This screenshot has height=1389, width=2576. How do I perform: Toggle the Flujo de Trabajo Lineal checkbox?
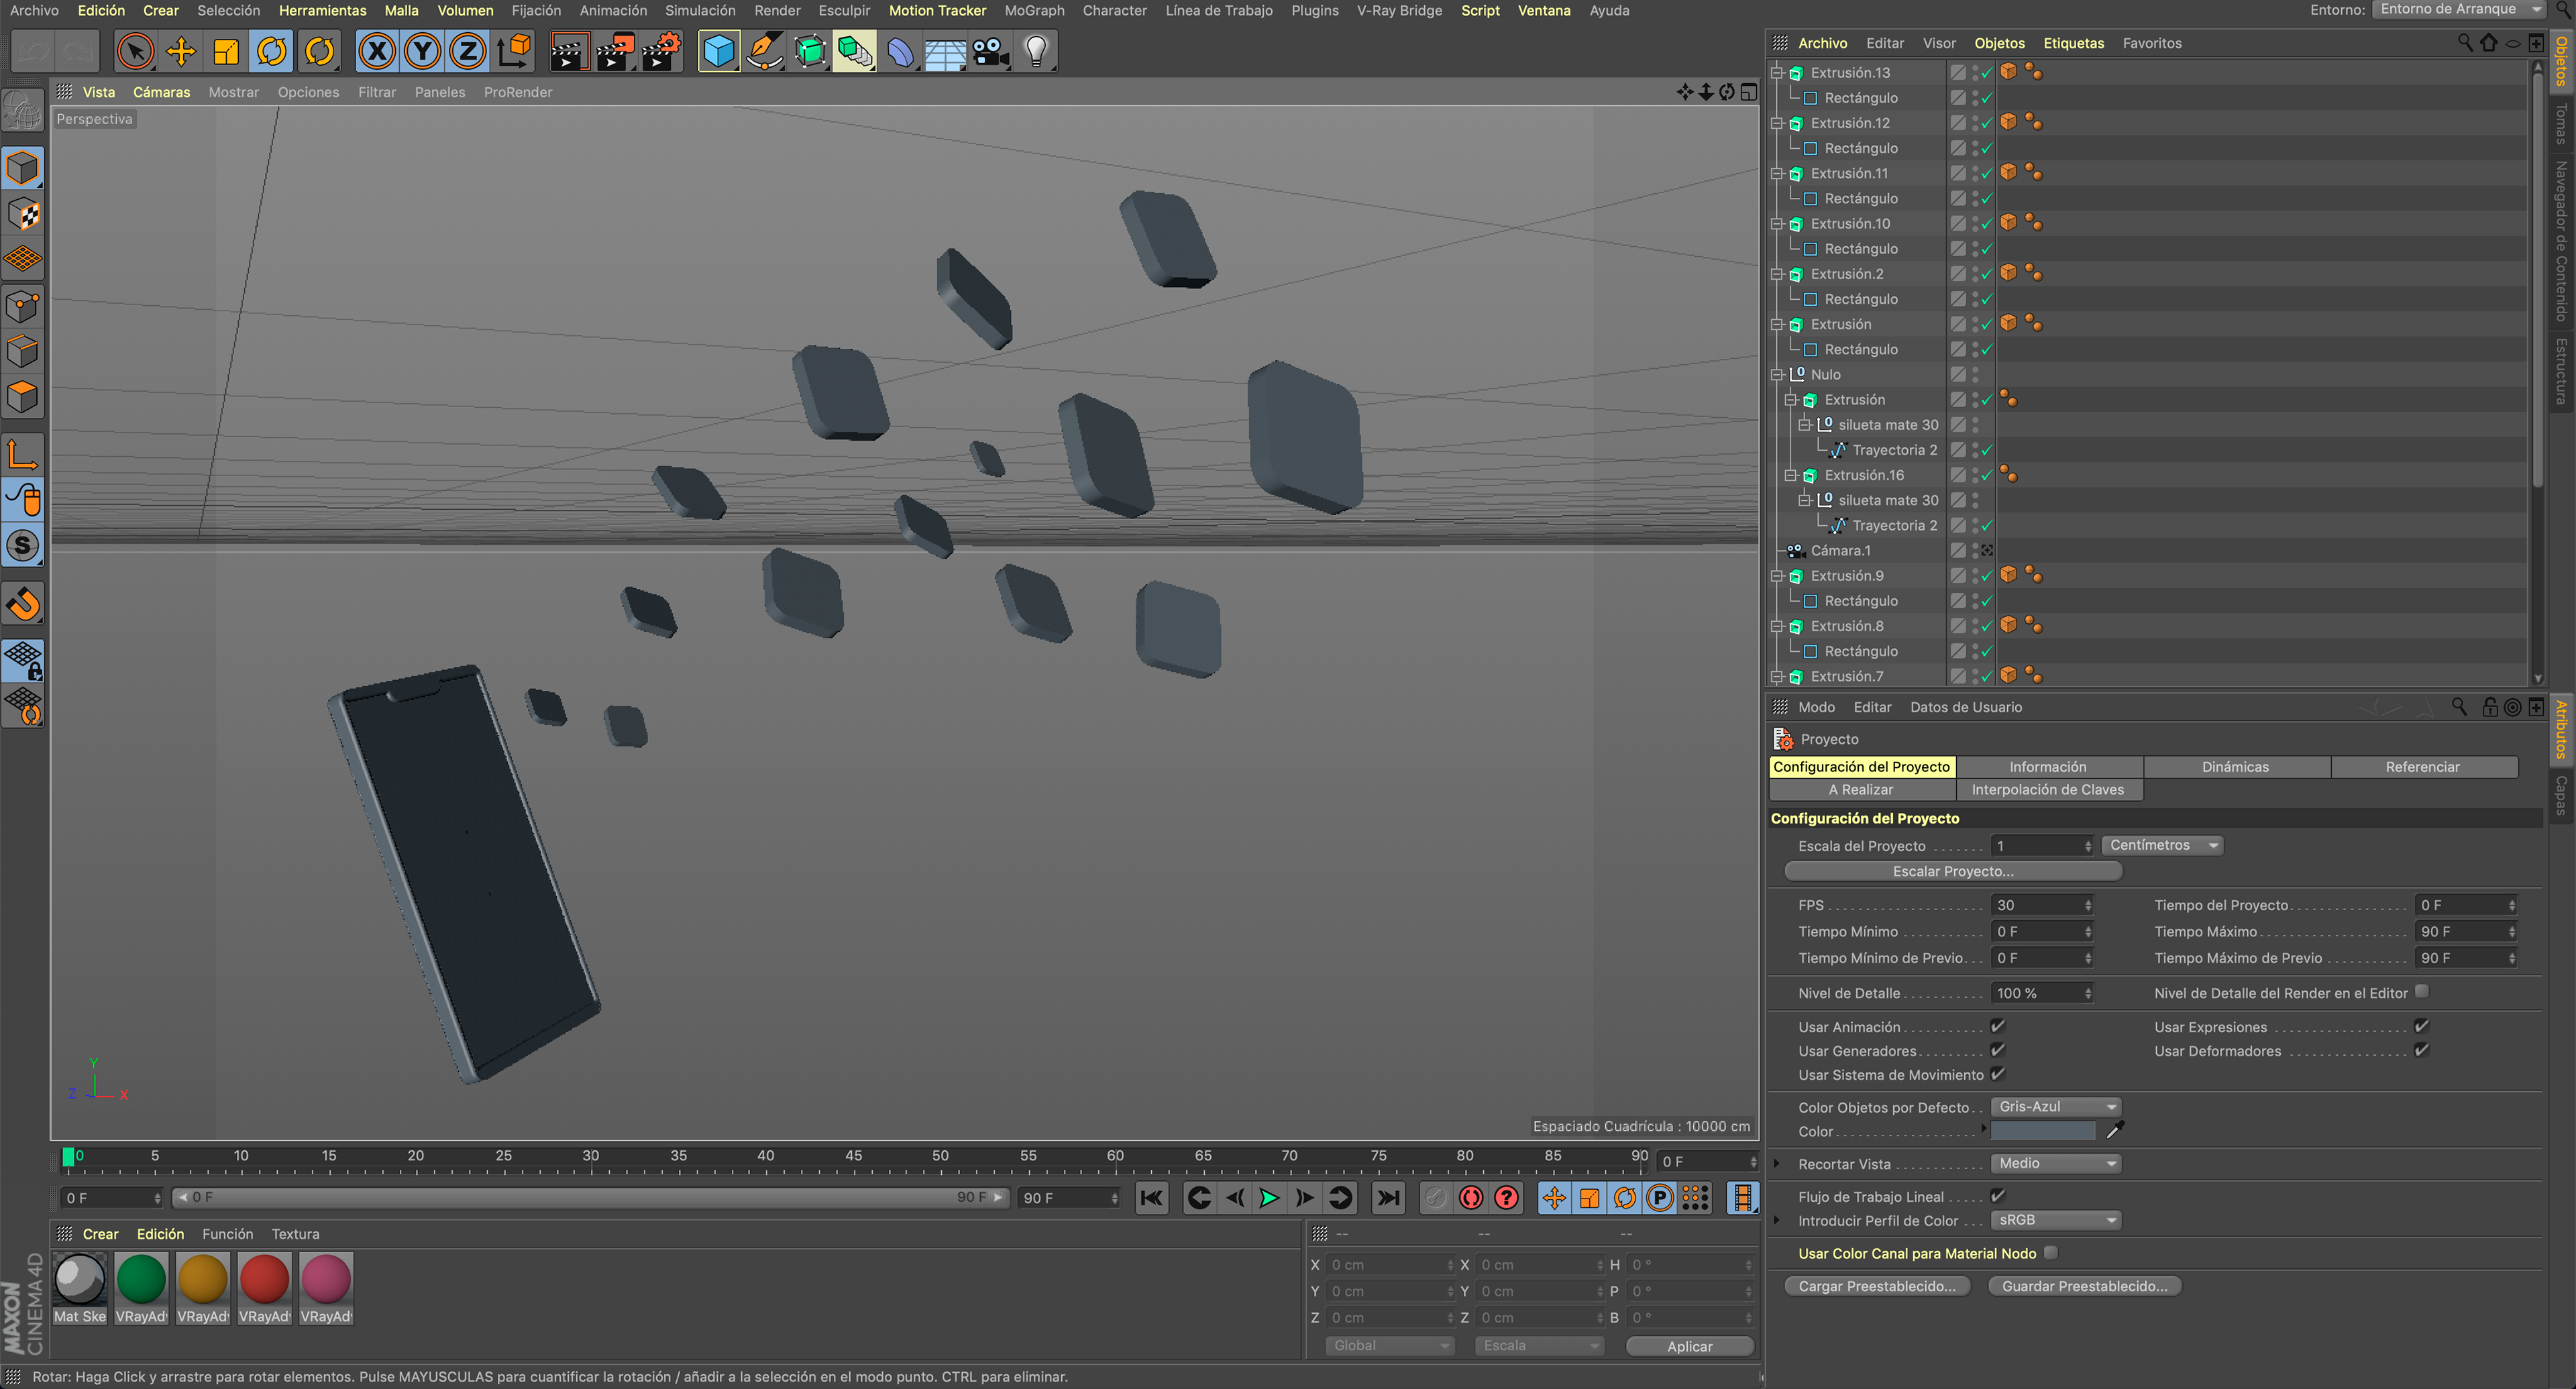coord(1997,1196)
